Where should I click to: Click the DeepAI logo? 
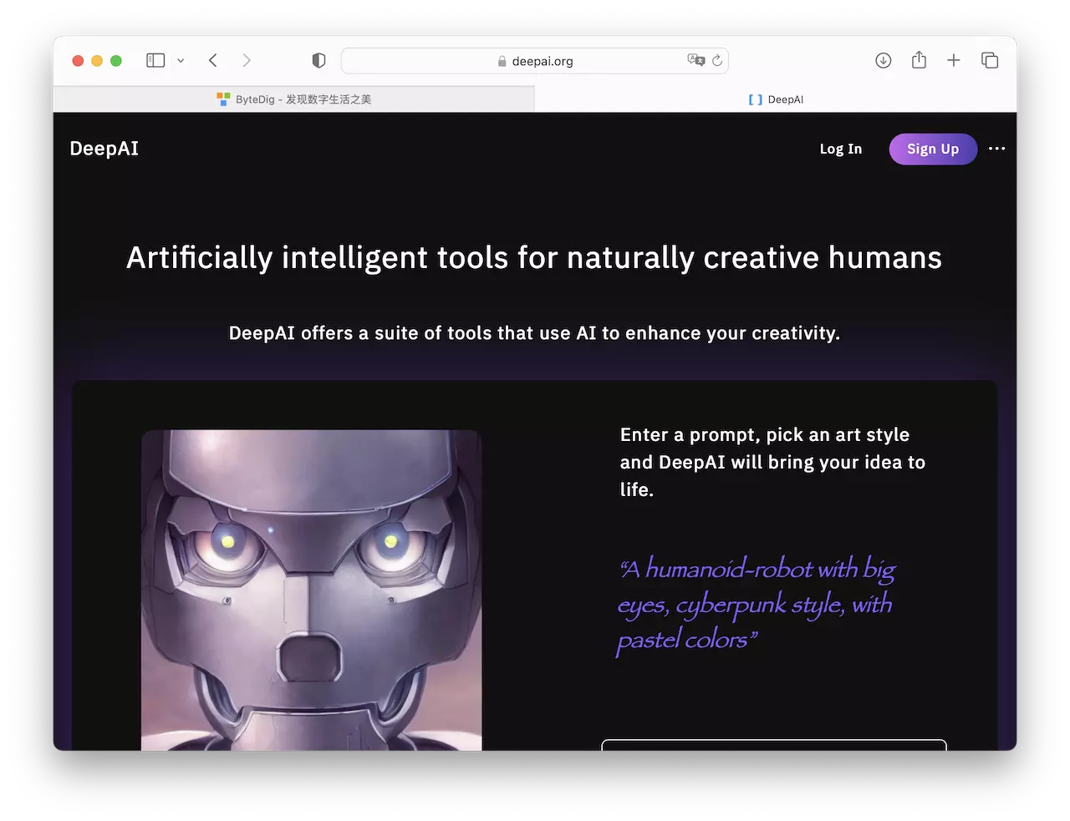pos(104,149)
